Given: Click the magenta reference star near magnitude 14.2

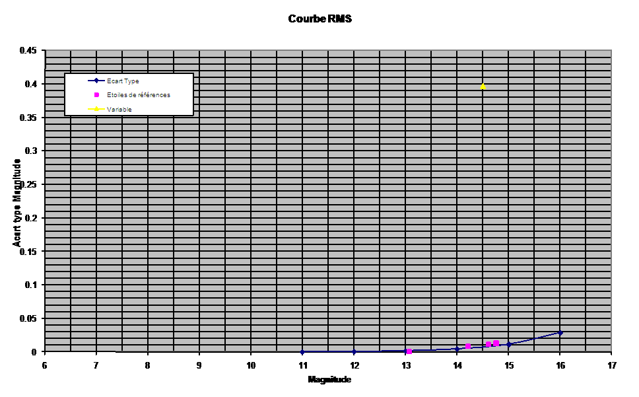Looking at the screenshot, I should 468,346.
